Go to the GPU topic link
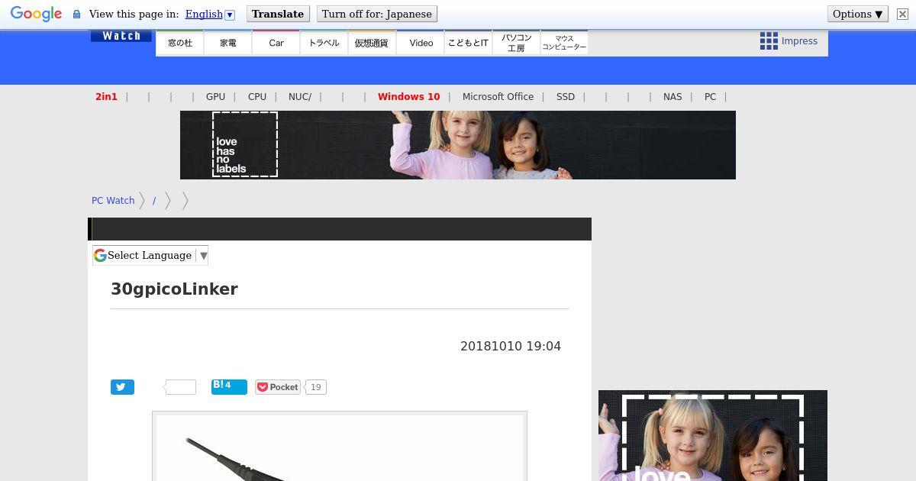916x481 pixels. [215, 97]
